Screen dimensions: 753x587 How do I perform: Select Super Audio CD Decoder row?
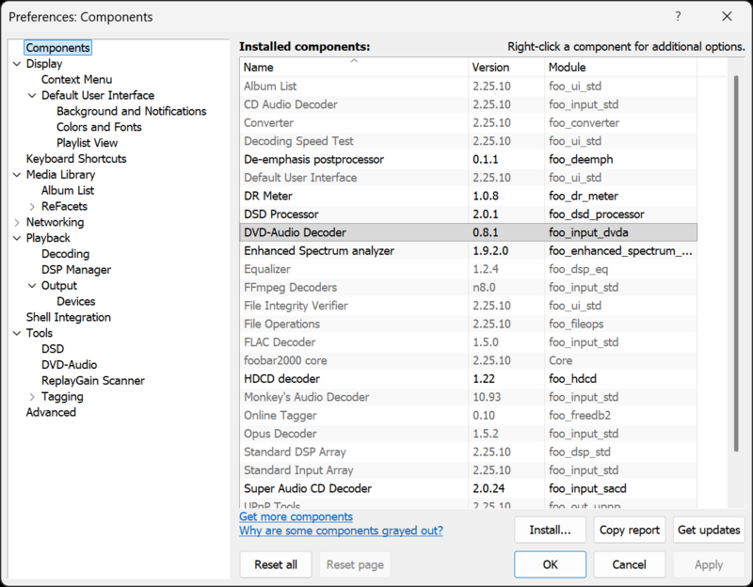click(468, 488)
